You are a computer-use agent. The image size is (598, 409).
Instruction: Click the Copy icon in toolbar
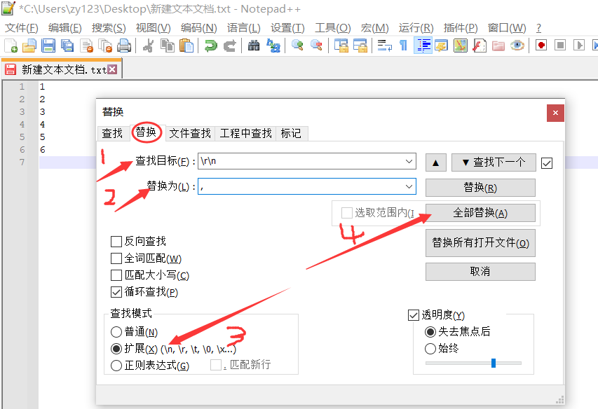click(x=168, y=46)
